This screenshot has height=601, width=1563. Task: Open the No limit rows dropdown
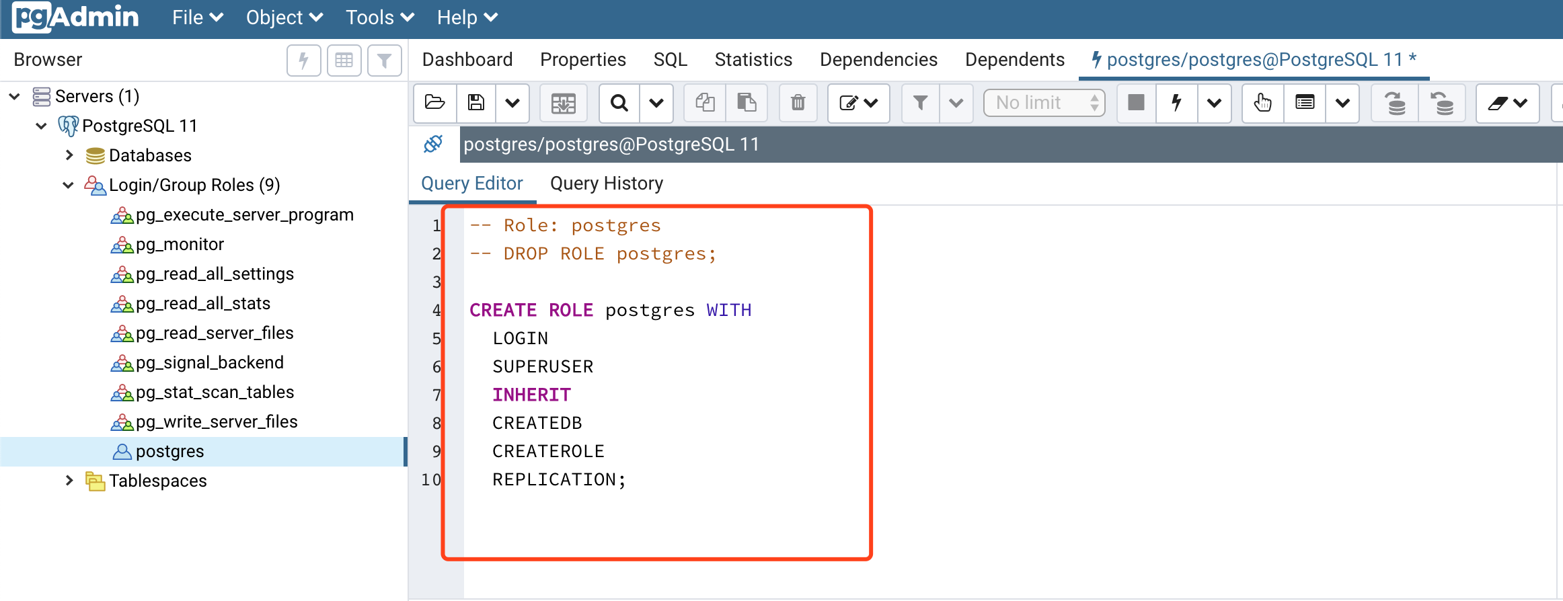[1044, 103]
